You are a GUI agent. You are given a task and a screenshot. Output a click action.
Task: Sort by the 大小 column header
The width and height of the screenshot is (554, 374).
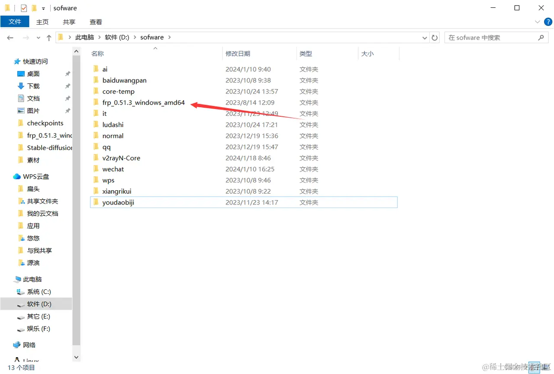pos(367,54)
